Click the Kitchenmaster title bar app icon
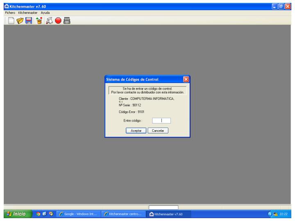295x221 pixels. [7, 7]
